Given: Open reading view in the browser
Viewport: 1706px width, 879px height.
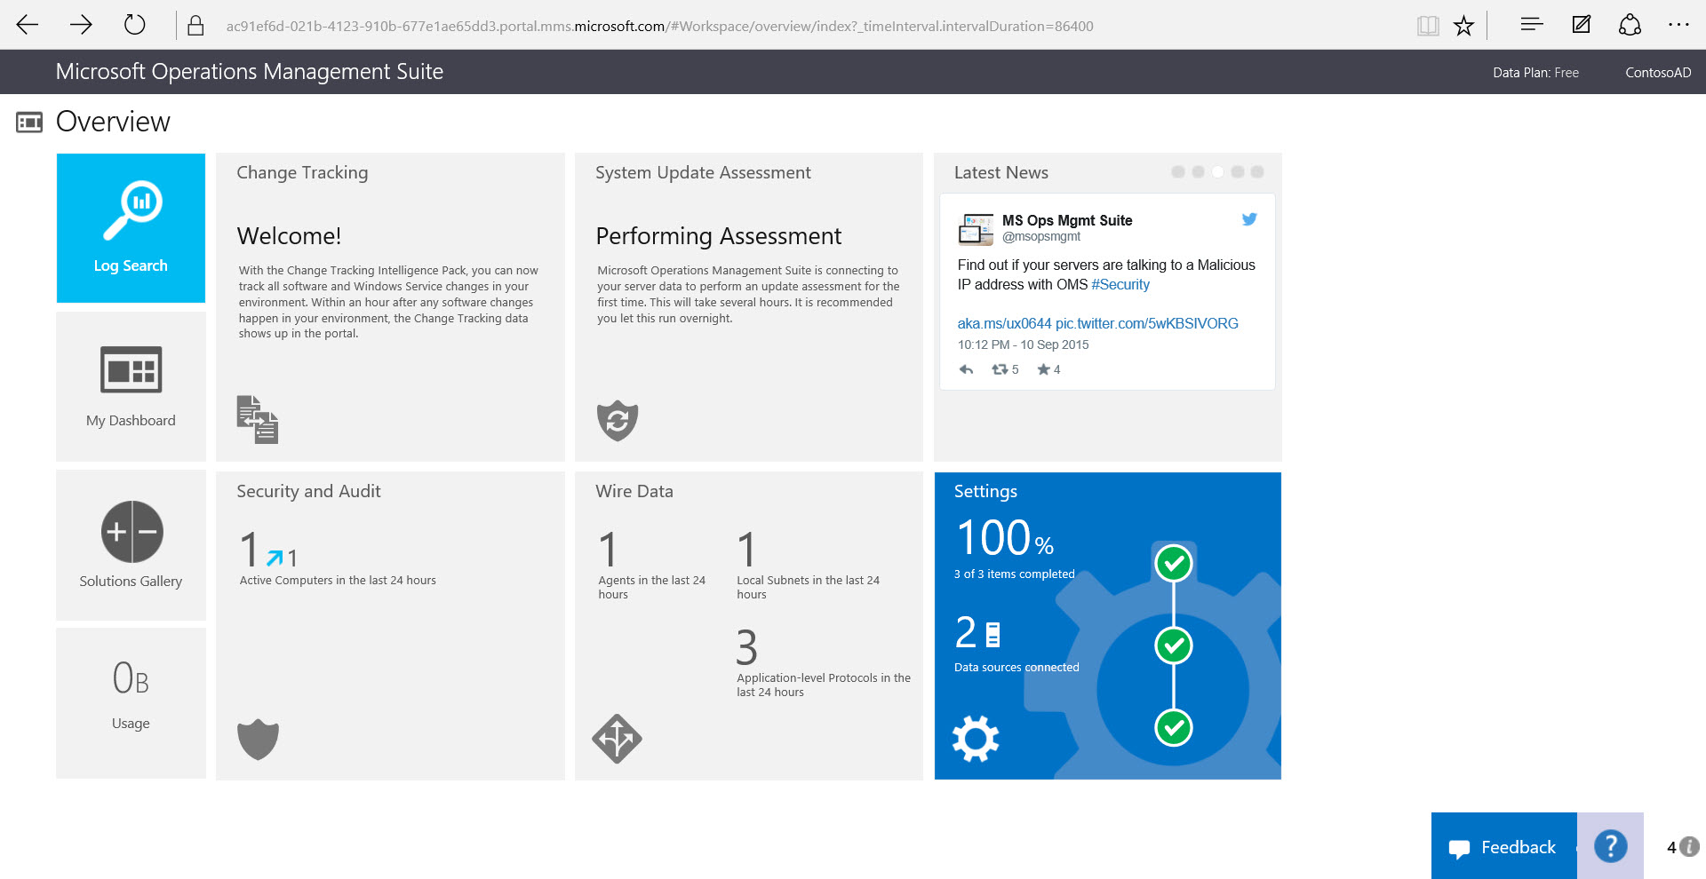Looking at the screenshot, I should tap(1428, 26).
